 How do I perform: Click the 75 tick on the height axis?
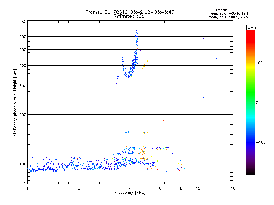click(x=24, y=183)
